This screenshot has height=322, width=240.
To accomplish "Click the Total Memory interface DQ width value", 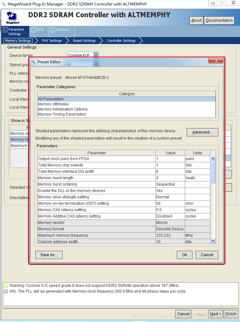I will point(170,172).
